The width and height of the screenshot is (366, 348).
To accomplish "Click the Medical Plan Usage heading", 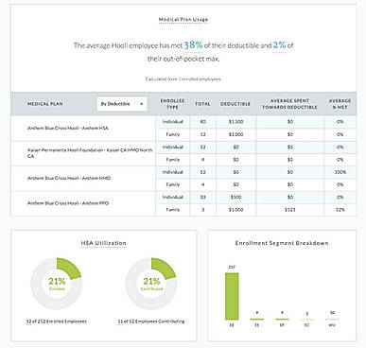I will tap(183, 20).
